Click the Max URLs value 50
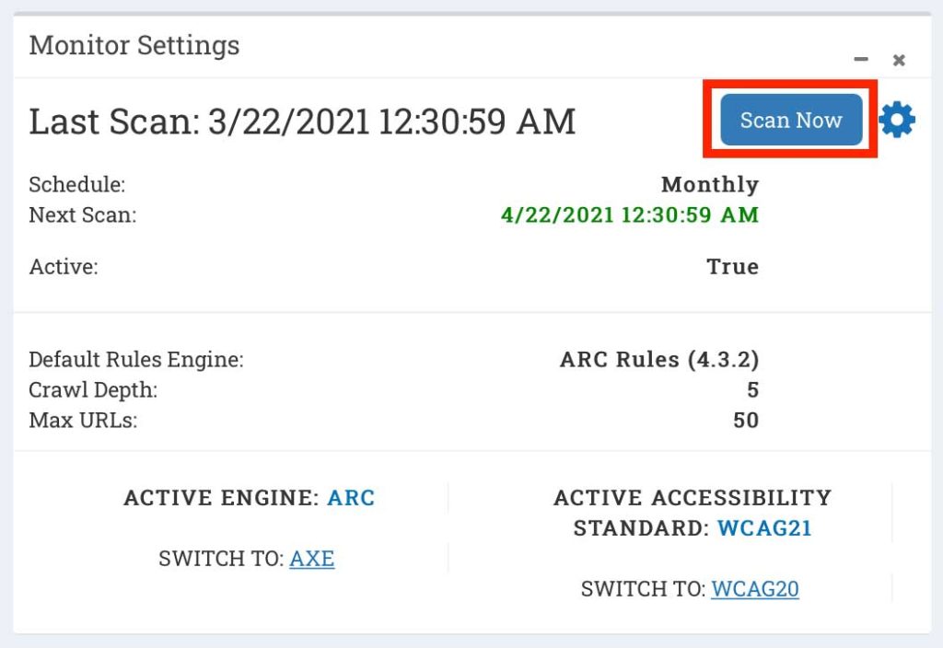The width and height of the screenshot is (943, 648). pos(745,421)
